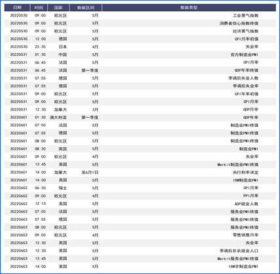
Task: Click the ISM制造业PMI entry
Action: 245,180
